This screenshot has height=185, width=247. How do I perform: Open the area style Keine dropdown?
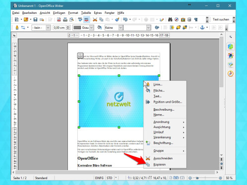121,28
